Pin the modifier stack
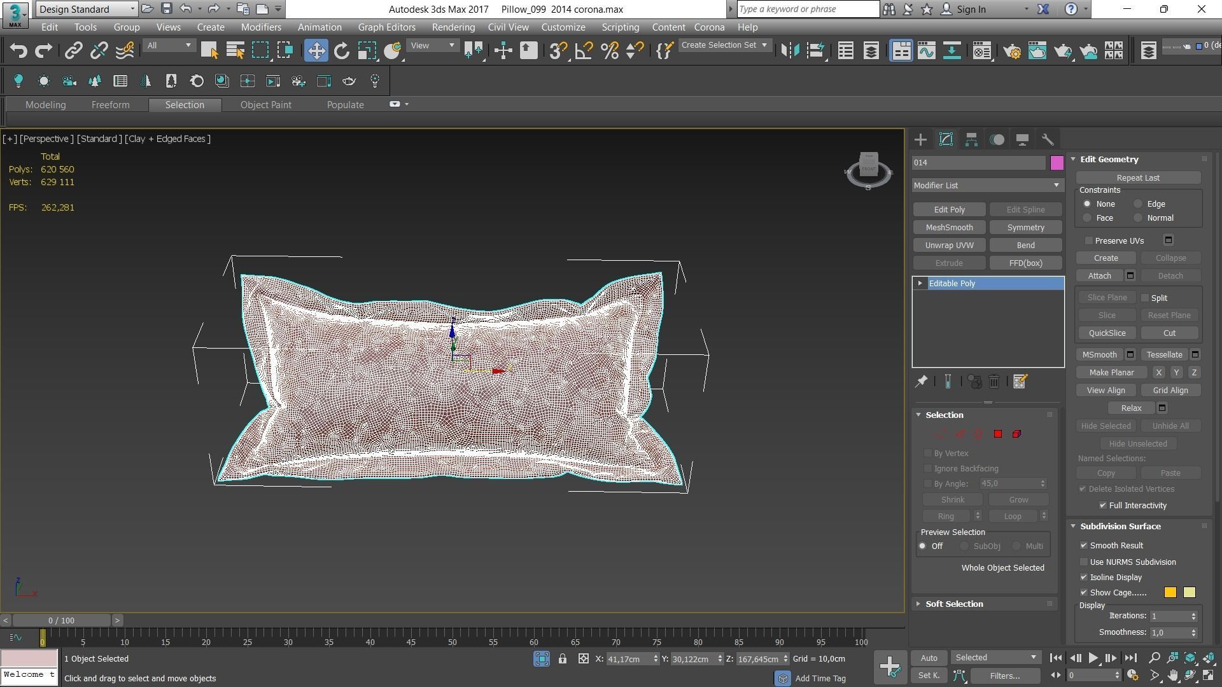 [x=921, y=381]
